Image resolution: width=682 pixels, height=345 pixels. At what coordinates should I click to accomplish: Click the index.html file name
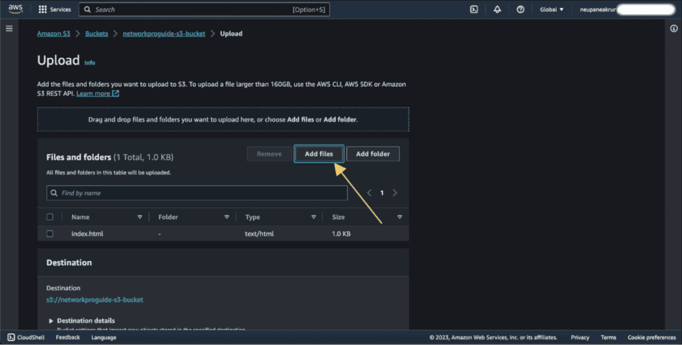click(87, 234)
